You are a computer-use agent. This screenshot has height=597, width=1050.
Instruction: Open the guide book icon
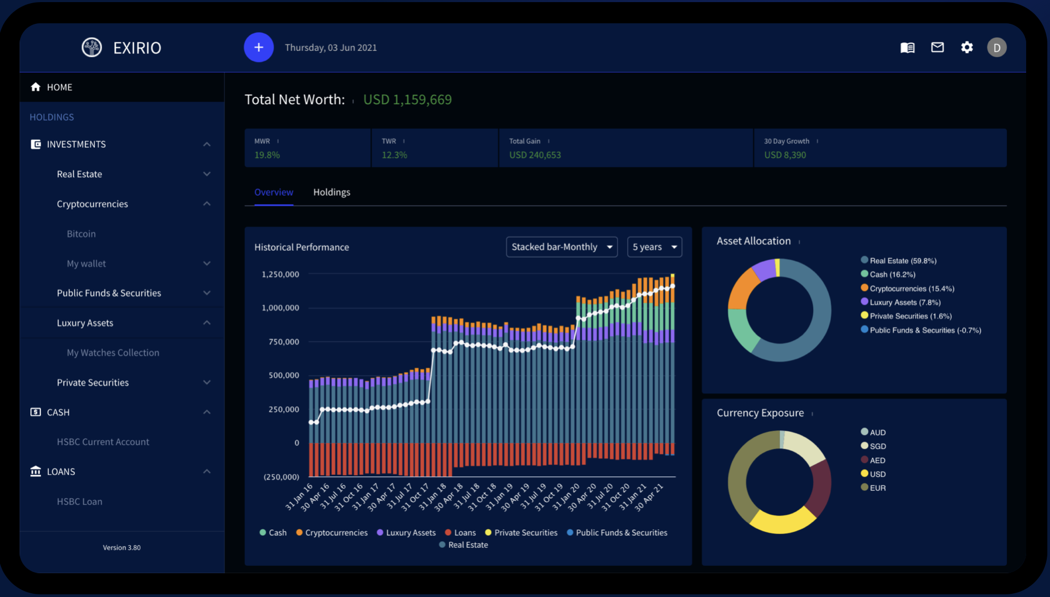click(907, 48)
